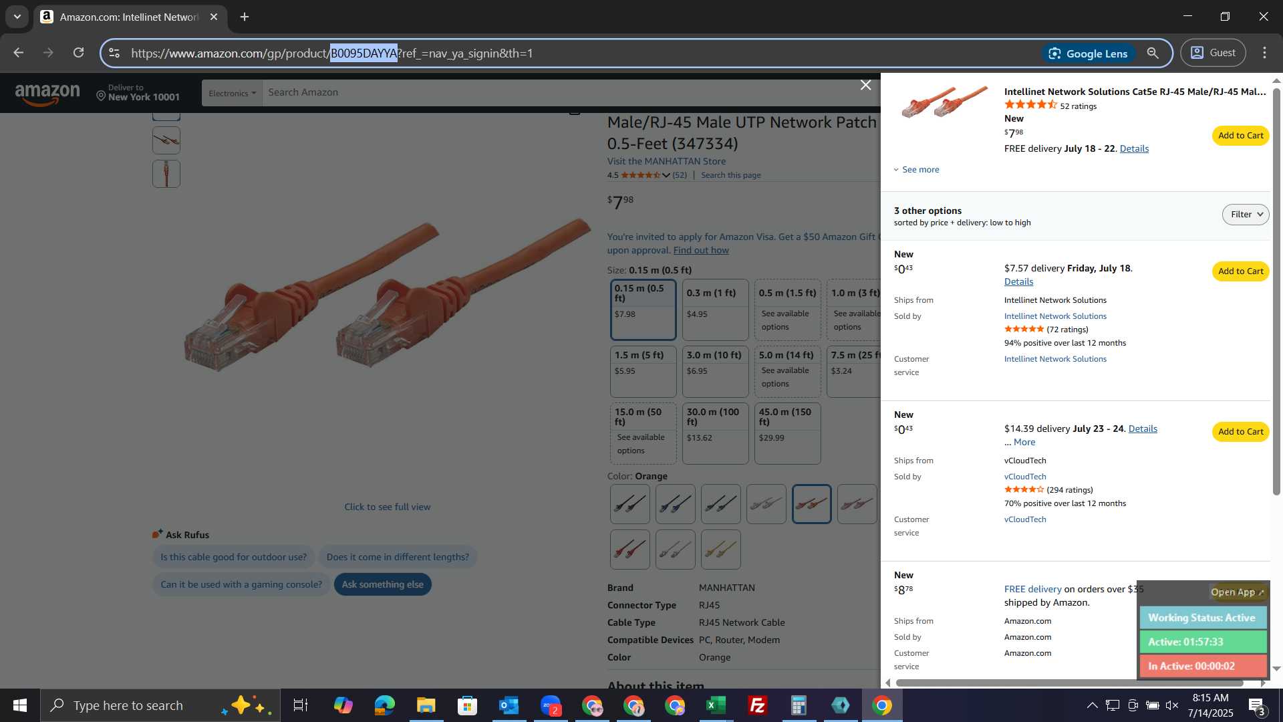1283x722 pixels.
Task: Open FileZilla from taskbar
Action: click(757, 705)
